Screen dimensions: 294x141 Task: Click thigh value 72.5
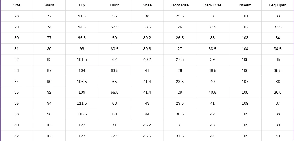[114, 136]
